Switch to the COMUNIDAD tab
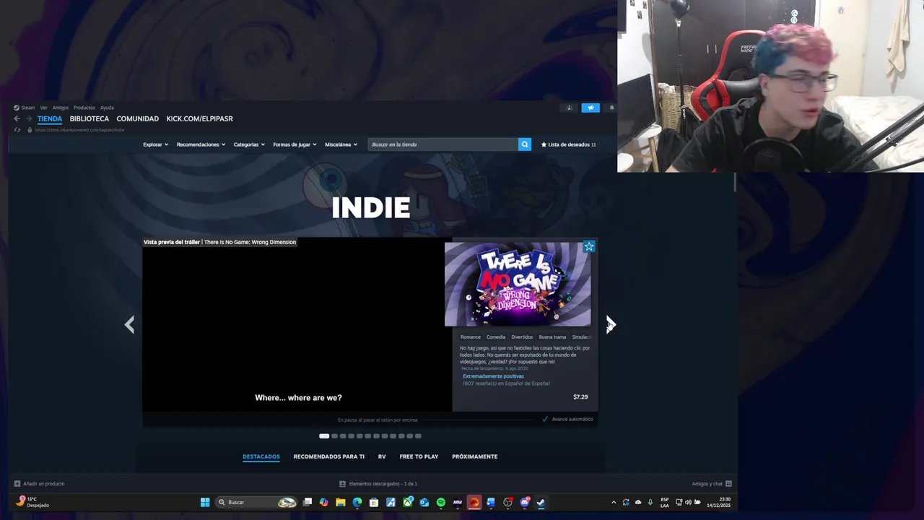This screenshot has width=924, height=520. point(138,118)
